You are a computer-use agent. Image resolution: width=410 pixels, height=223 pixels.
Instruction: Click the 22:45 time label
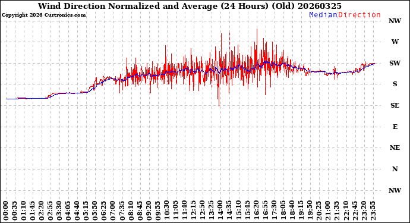355,211
